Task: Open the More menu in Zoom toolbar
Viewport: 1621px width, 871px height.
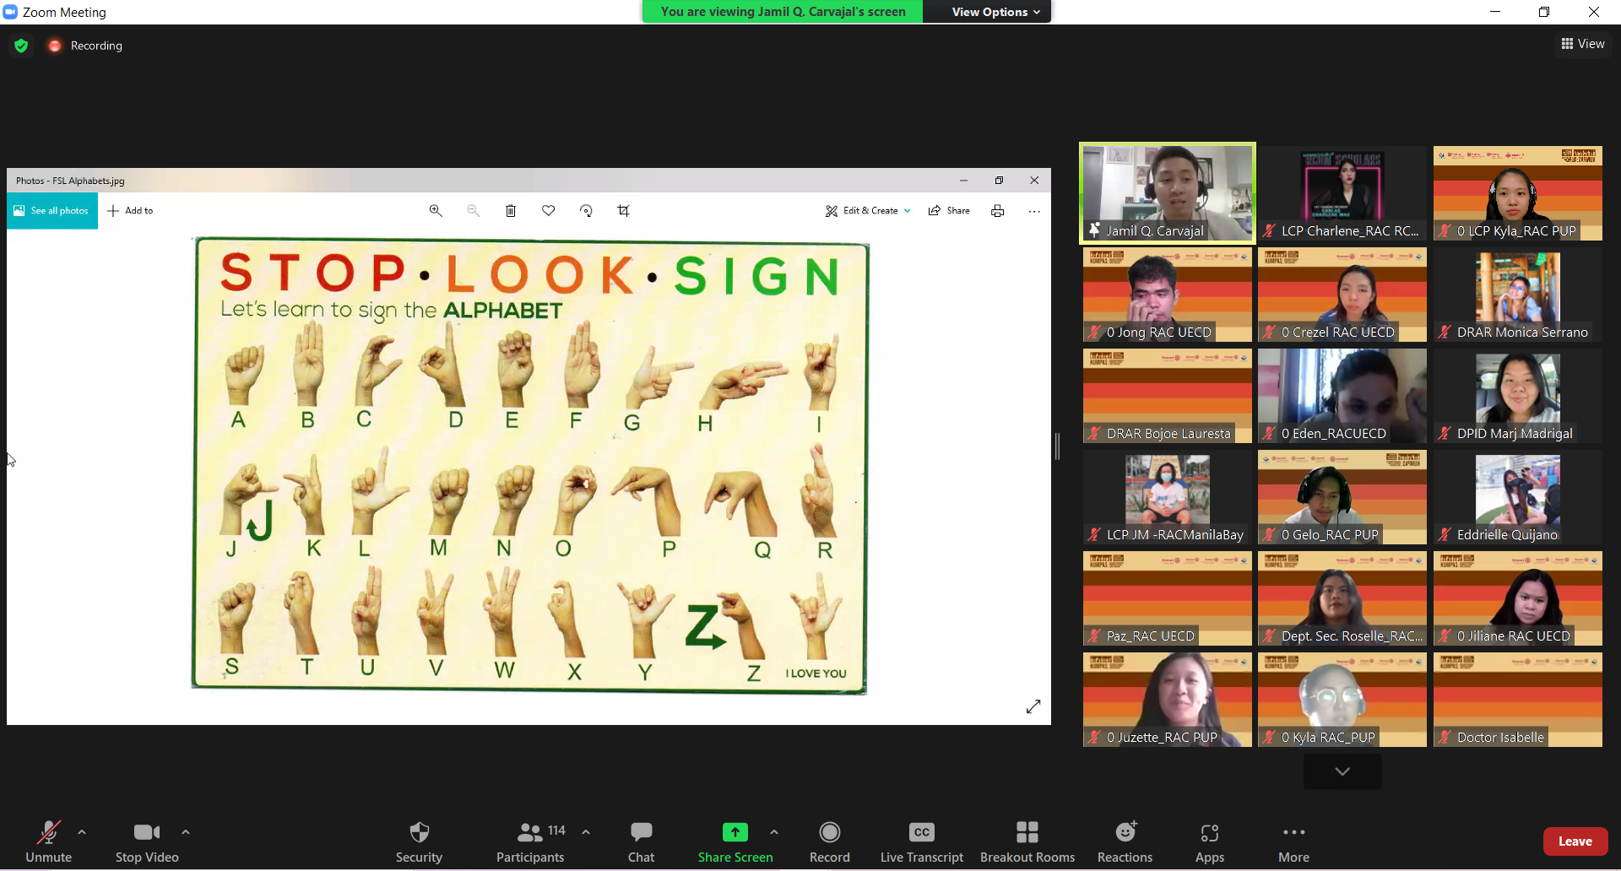Action: pyautogui.click(x=1293, y=841)
